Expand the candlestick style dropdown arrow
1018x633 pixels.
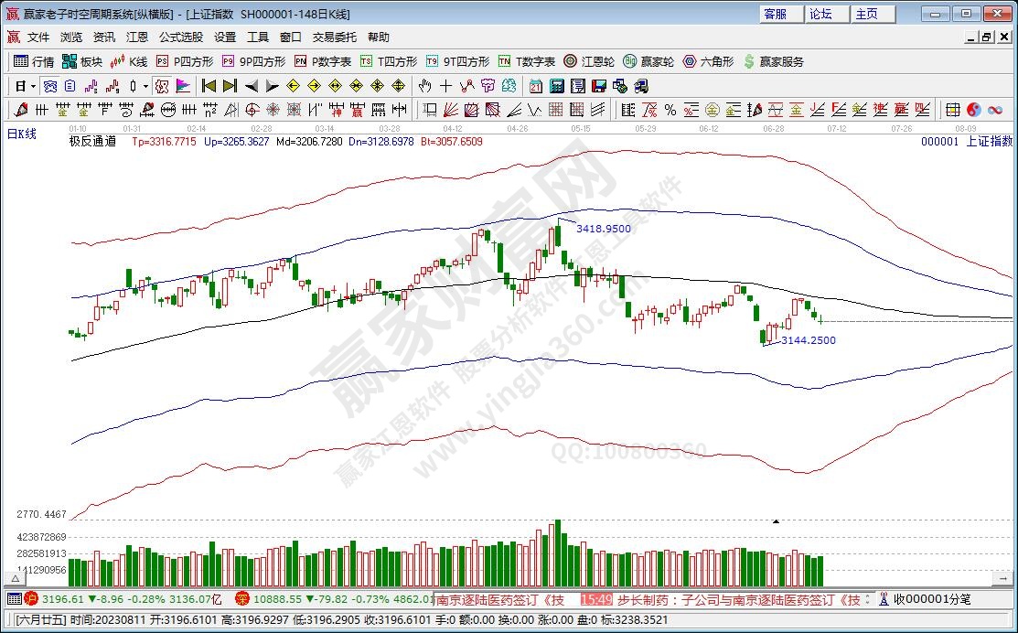point(145,86)
